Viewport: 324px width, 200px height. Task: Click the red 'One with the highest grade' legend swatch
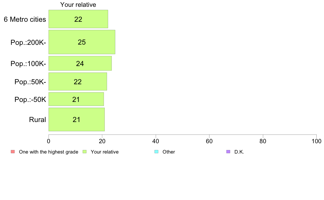tap(13, 152)
